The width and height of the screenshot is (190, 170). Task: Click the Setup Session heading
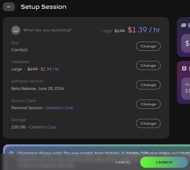(44, 7)
